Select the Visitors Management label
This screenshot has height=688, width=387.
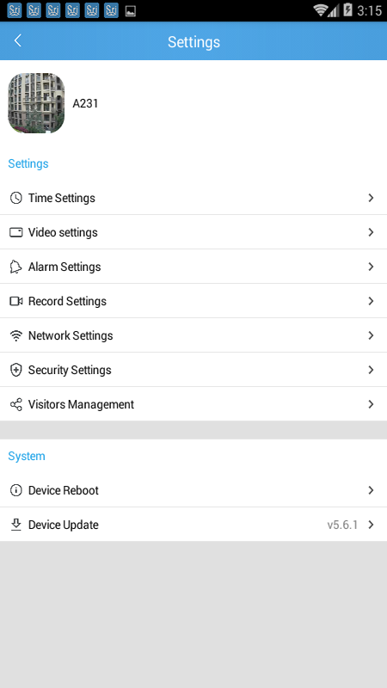click(81, 404)
